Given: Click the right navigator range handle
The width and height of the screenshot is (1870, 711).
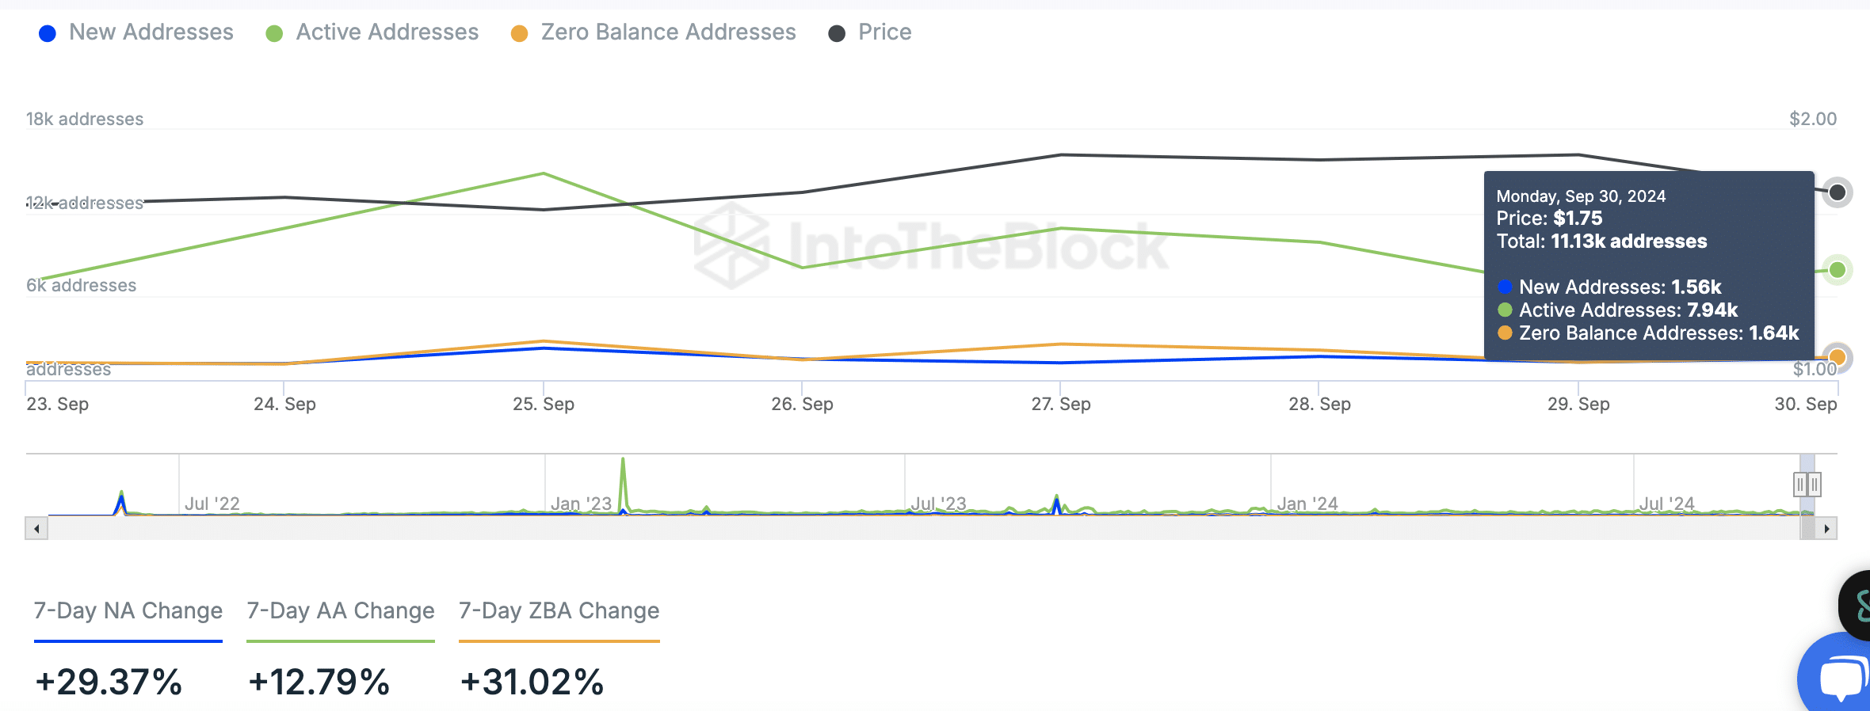Looking at the screenshot, I should click(1815, 484).
